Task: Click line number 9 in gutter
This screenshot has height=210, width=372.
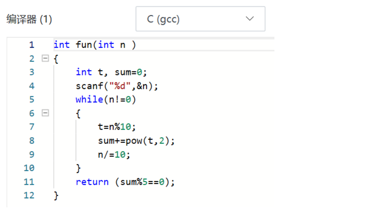Action: coord(32,155)
